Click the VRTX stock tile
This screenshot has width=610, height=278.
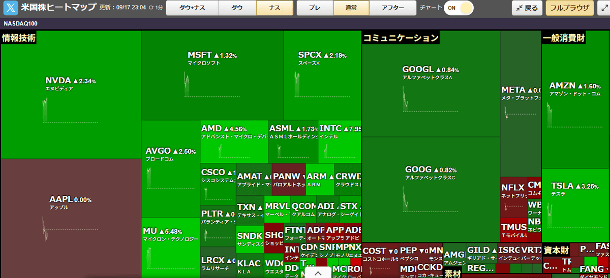tap(531, 253)
